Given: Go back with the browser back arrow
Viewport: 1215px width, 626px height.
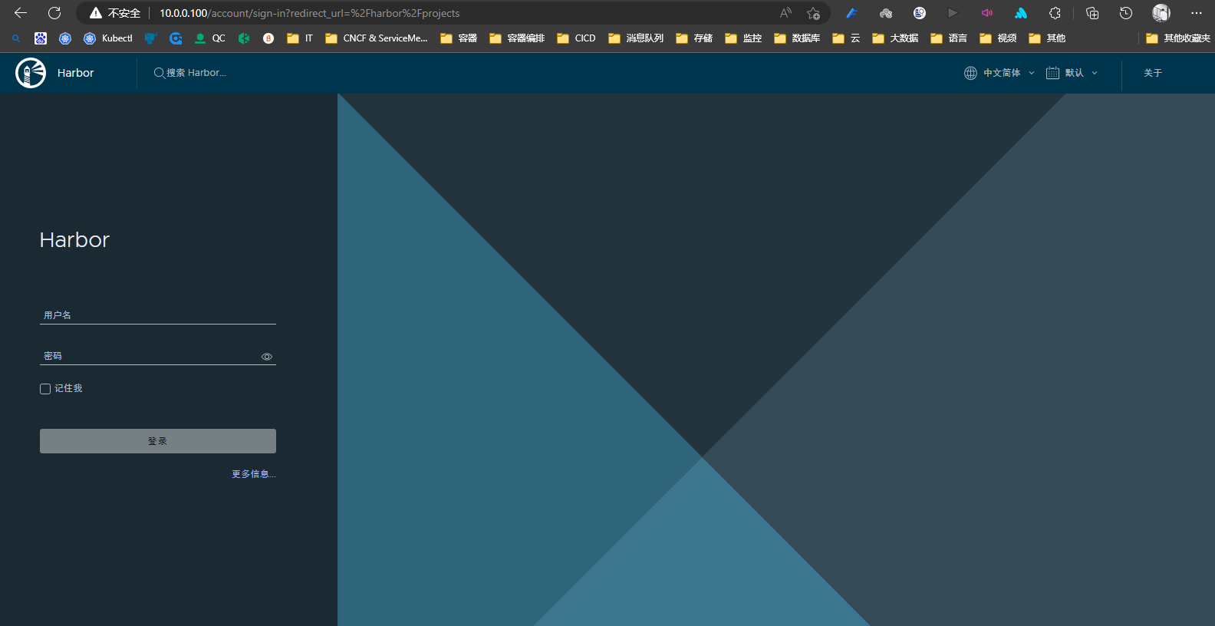Looking at the screenshot, I should 21,13.
